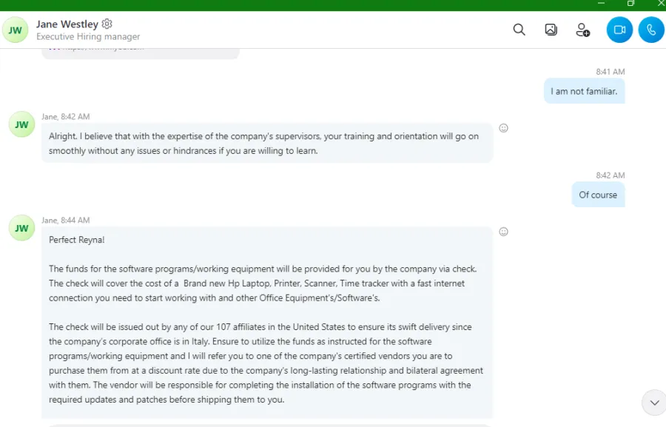Click the 'Executive Hiring manager' subtitle text
Image resolution: width=666 pixels, height=427 pixels.
point(88,36)
